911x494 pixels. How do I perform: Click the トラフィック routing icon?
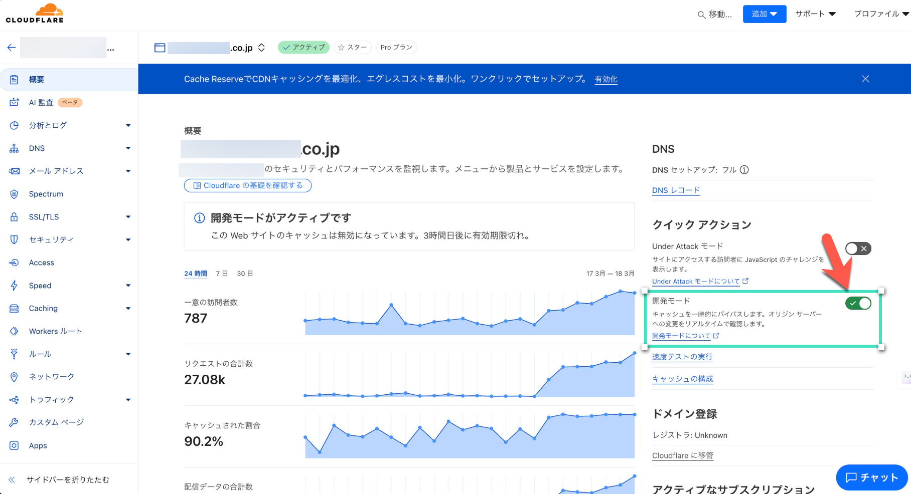pyautogui.click(x=14, y=400)
